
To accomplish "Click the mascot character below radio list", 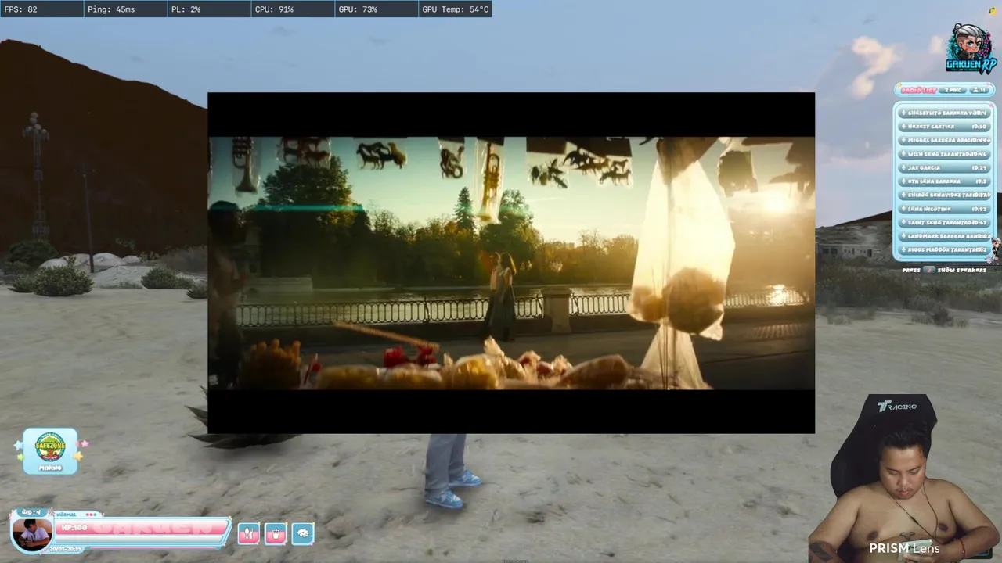I will 995,251.
